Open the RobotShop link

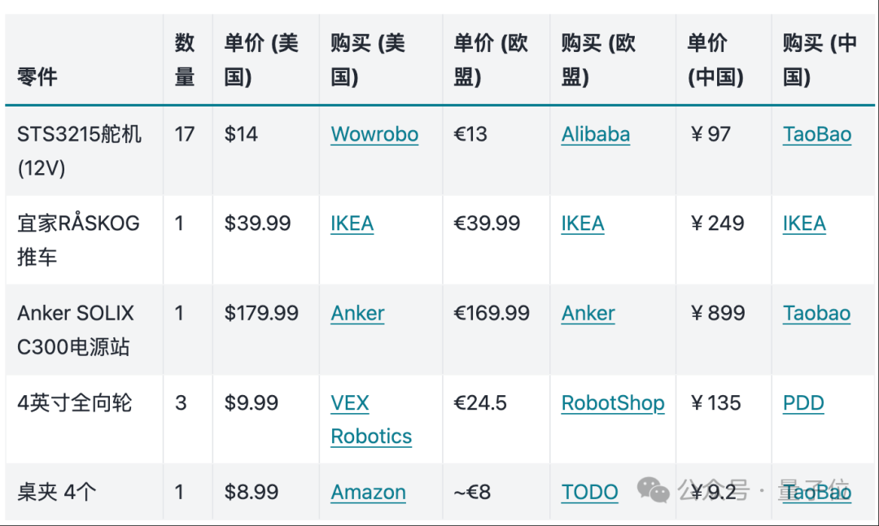[612, 403]
